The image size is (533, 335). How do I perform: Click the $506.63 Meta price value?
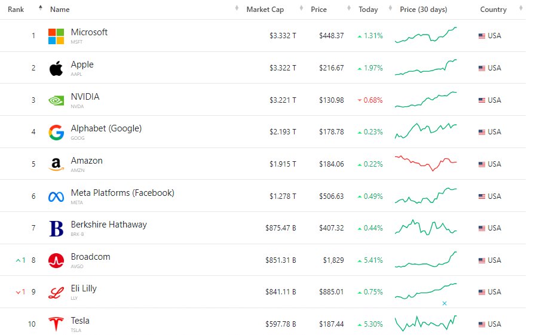(332, 196)
